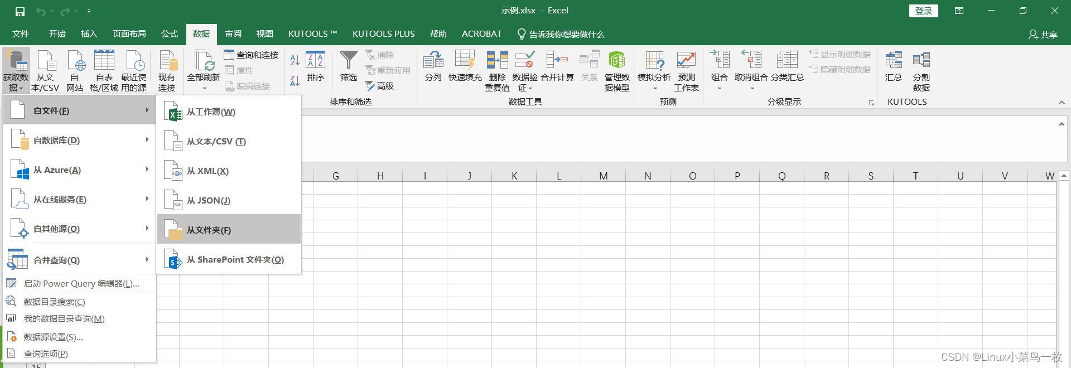
Task: Click the Save icon in quick access toolbar
Action: pyautogui.click(x=20, y=11)
